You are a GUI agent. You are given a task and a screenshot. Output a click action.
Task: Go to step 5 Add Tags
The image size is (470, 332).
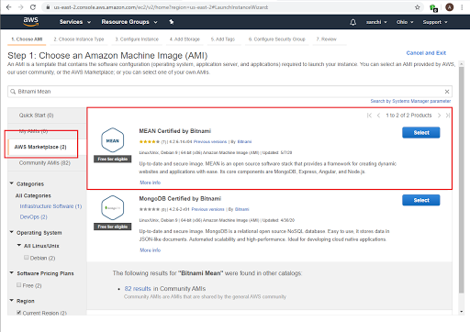[x=223, y=39]
